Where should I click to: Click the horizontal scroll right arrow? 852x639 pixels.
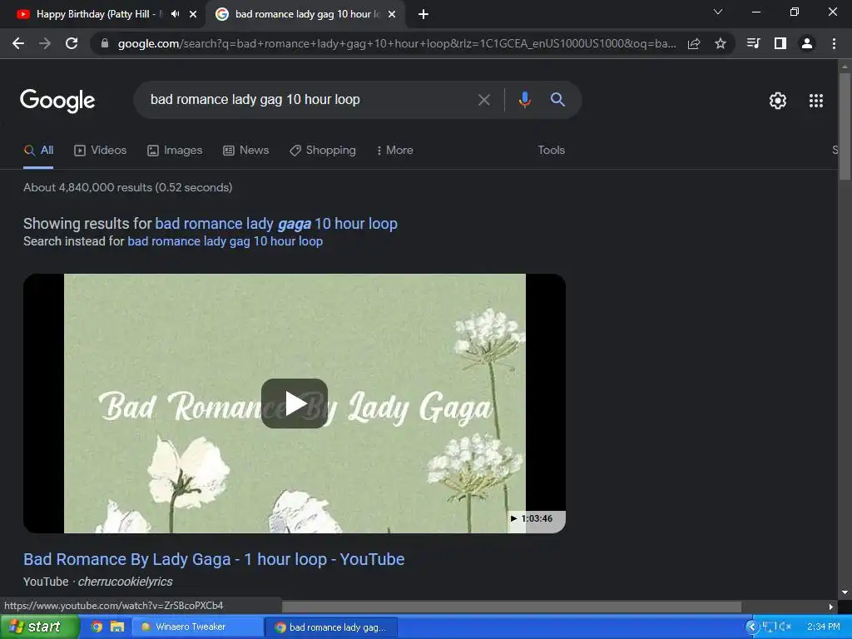click(831, 607)
